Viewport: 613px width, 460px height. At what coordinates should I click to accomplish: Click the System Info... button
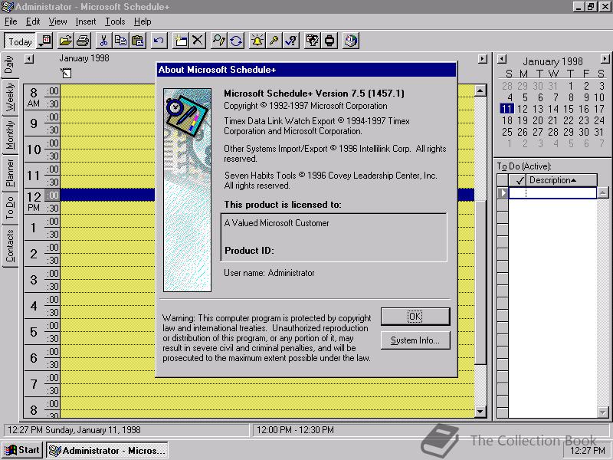415,340
